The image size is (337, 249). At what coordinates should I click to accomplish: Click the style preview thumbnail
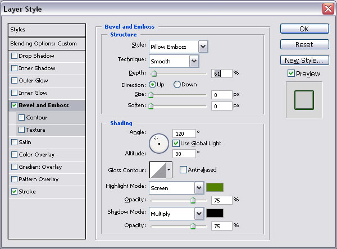click(304, 99)
